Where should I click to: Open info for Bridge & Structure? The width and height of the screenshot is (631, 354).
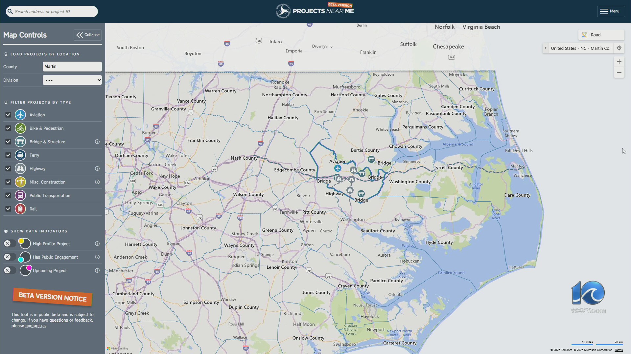(x=97, y=142)
